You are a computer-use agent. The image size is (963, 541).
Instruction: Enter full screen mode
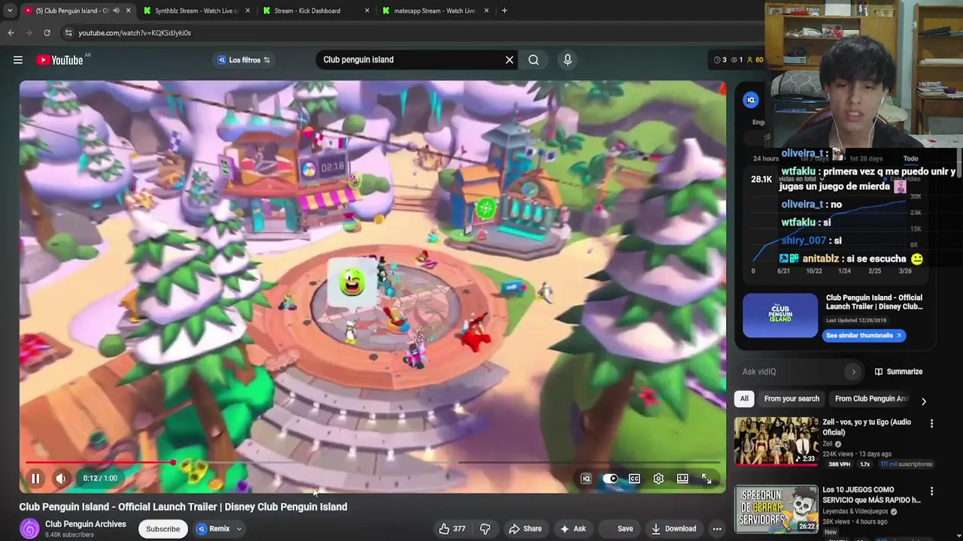click(706, 479)
